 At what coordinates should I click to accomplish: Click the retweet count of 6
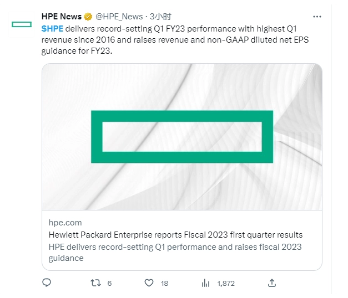tap(109, 283)
